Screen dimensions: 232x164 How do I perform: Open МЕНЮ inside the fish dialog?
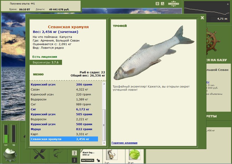tap(38, 74)
